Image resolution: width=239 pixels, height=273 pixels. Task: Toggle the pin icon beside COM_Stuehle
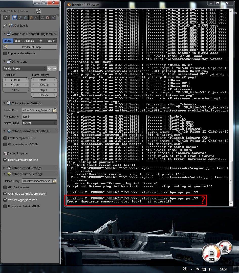(5, 26)
